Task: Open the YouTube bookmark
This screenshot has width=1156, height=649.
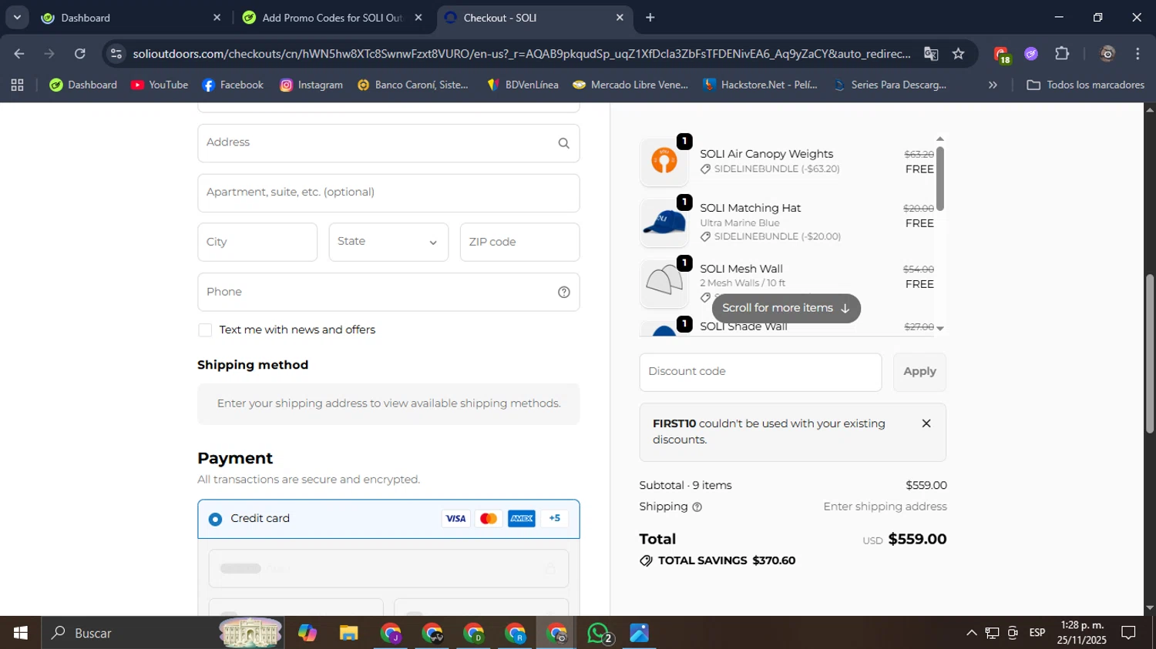Action: click(x=160, y=85)
